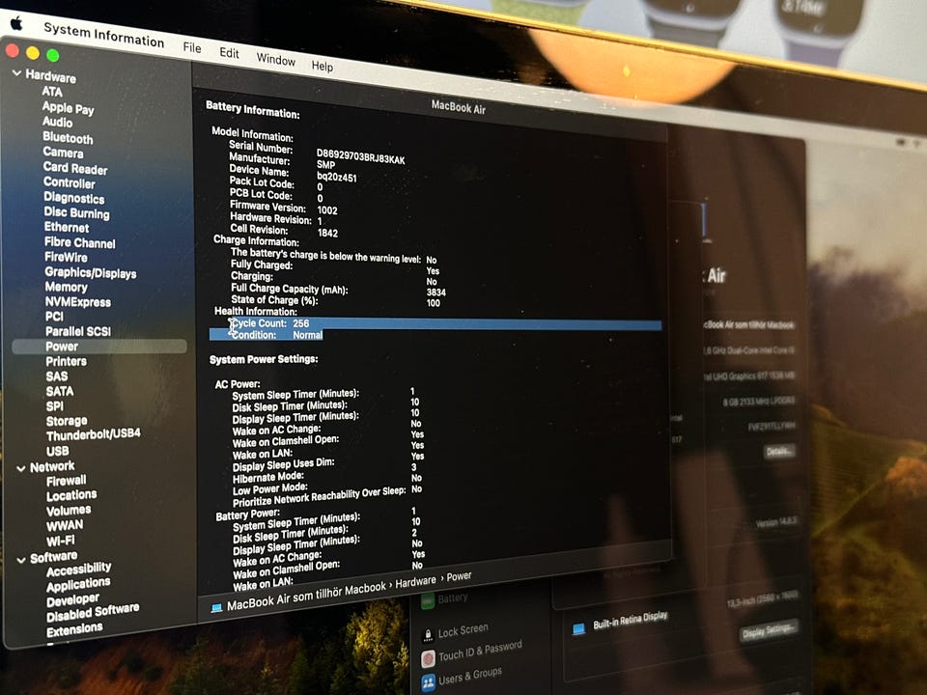Select PCI in the sidebar

click(x=54, y=317)
